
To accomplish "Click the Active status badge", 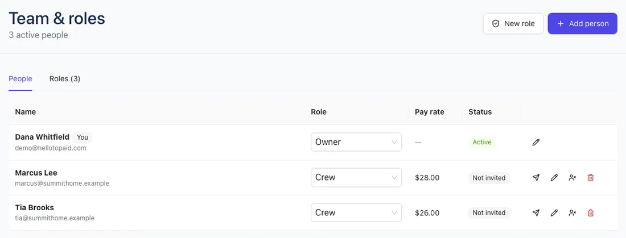I will coord(482,143).
